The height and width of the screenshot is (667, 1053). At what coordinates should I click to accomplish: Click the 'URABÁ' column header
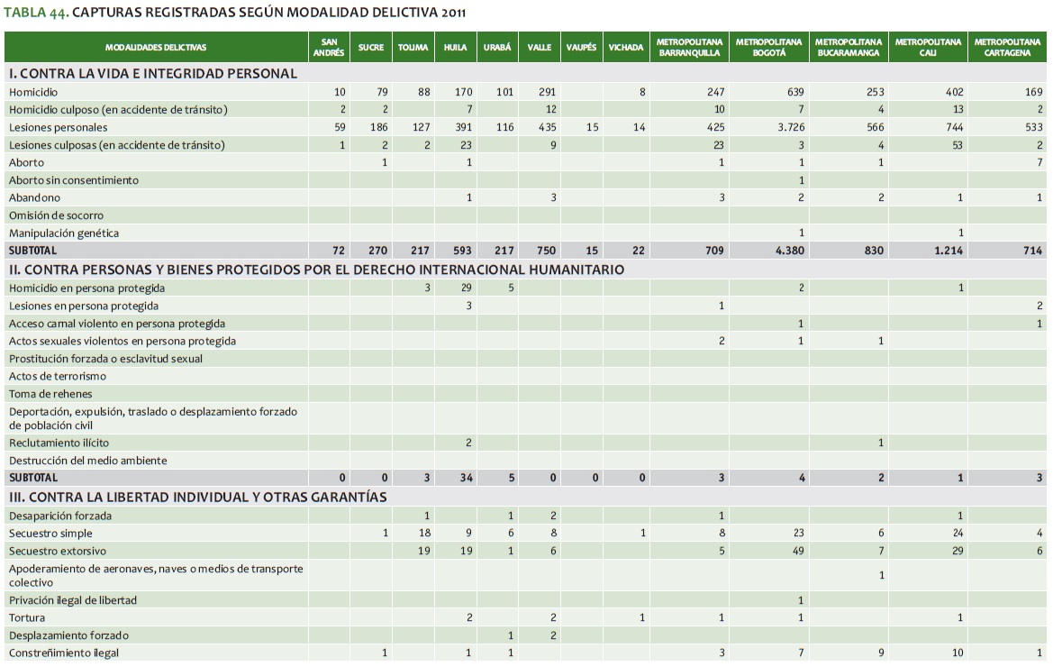497,47
